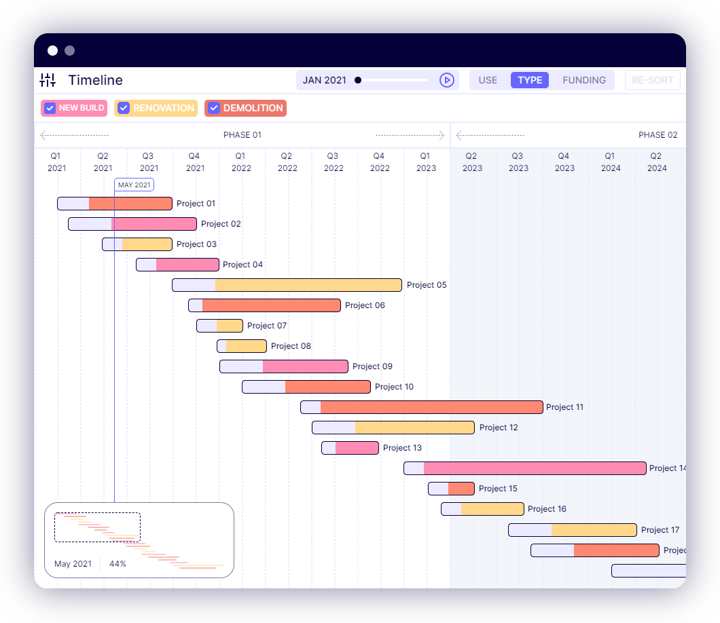
Task: Toggle the Renovation filter checkbox
Action: pyautogui.click(x=124, y=108)
